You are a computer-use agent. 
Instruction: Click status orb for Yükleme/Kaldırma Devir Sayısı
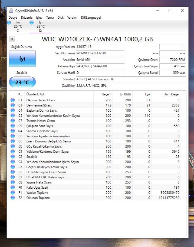[x=13, y=151]
